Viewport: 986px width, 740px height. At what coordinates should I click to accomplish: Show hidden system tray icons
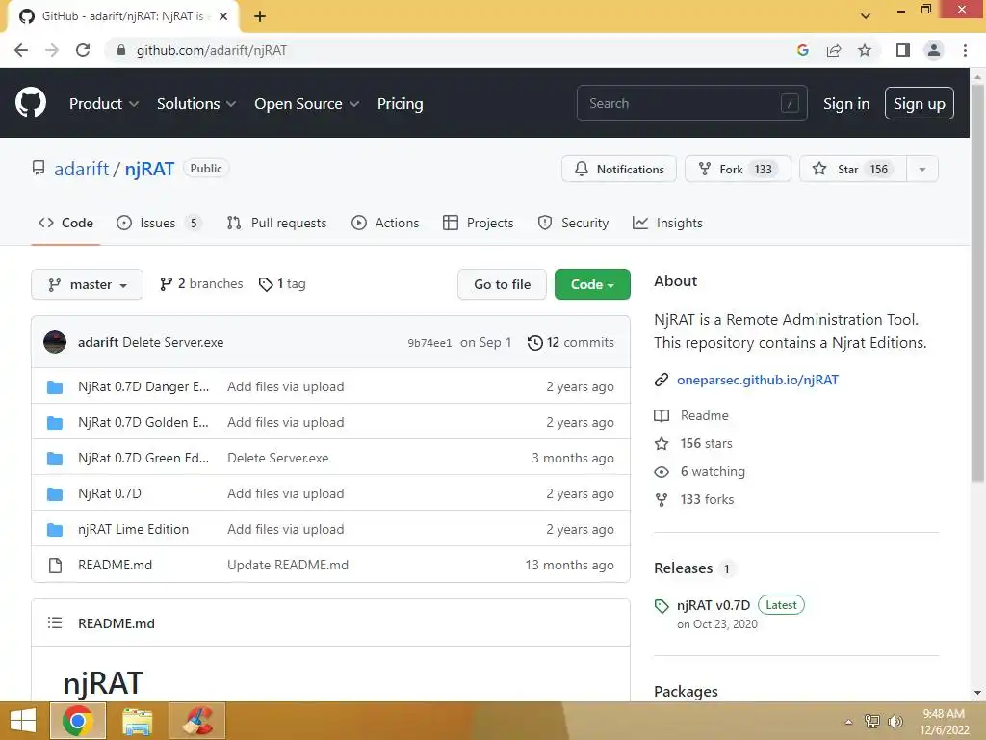[x=849, y=722]
